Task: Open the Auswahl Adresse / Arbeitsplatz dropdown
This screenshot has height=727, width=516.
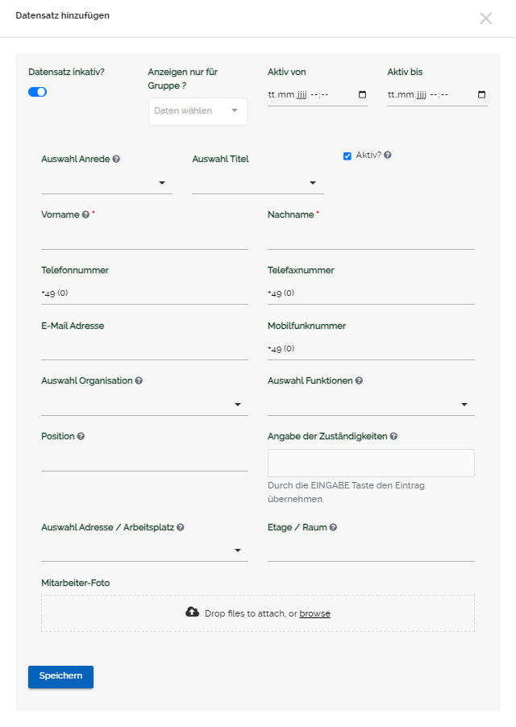Action: pyautogui.click(x=144, y=550)
